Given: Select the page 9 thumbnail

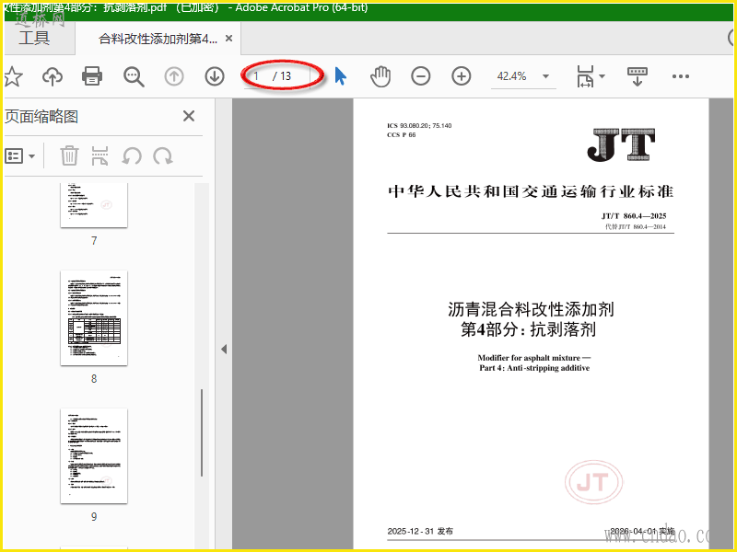Looking at the screenshot, I should tap(94, 455).
